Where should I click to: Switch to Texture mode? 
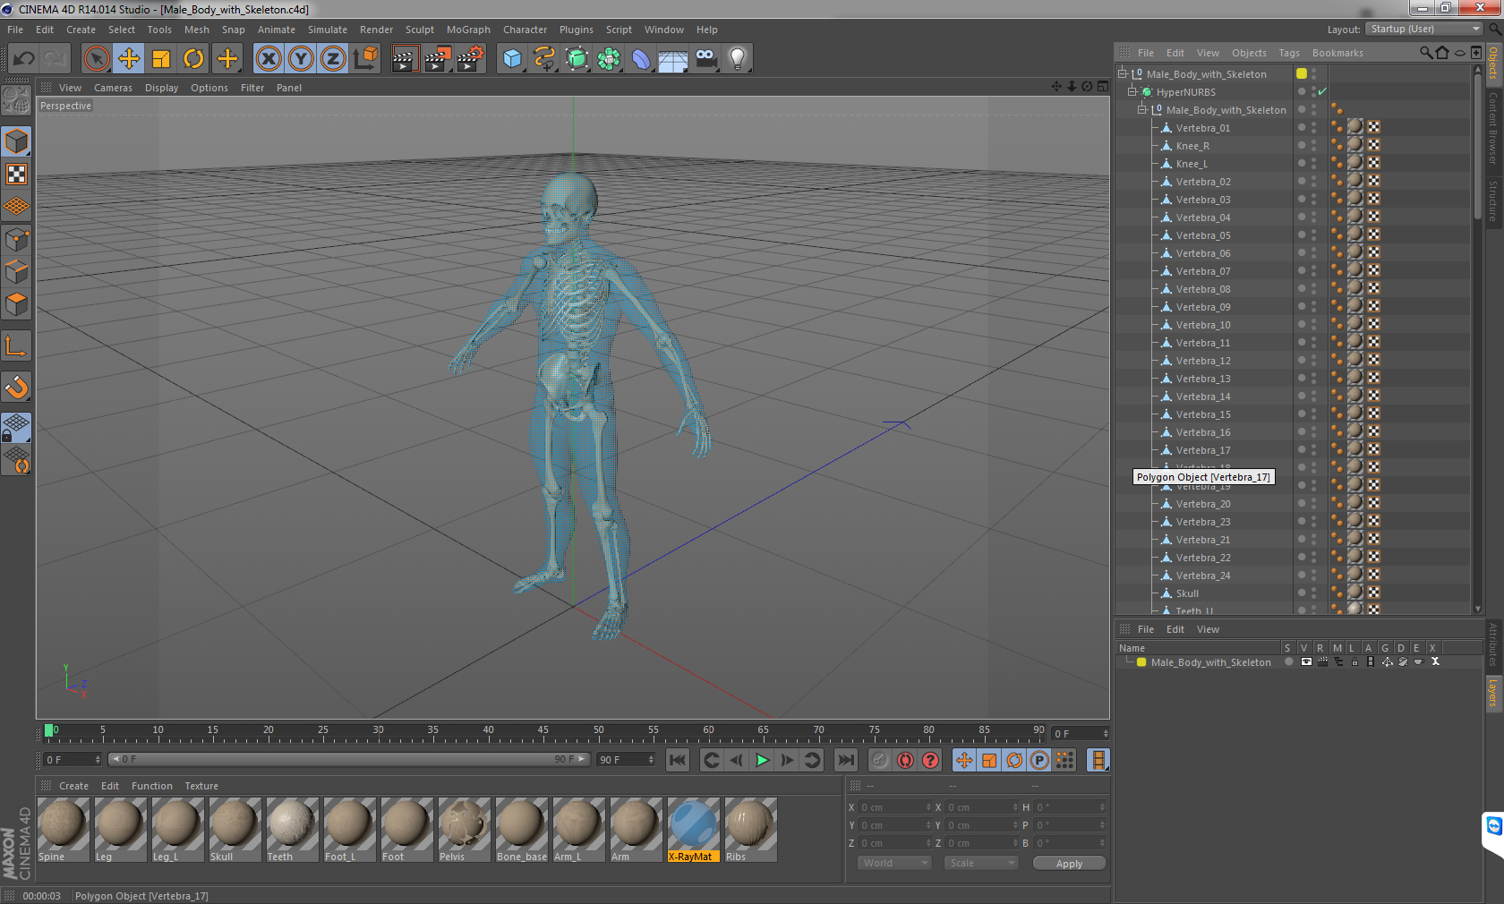coord(16,175)
